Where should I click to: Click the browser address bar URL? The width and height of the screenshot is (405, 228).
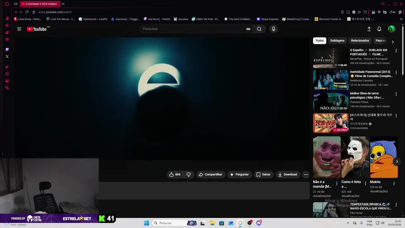[x=55, y=12]
